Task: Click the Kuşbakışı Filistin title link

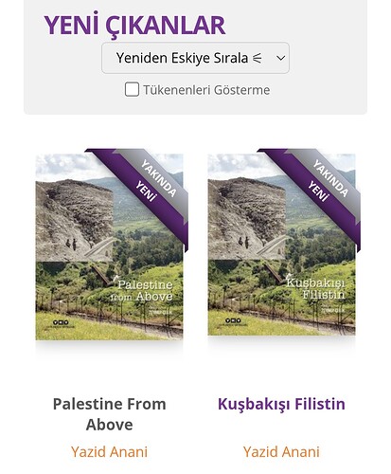Action: tap(281, 404)
